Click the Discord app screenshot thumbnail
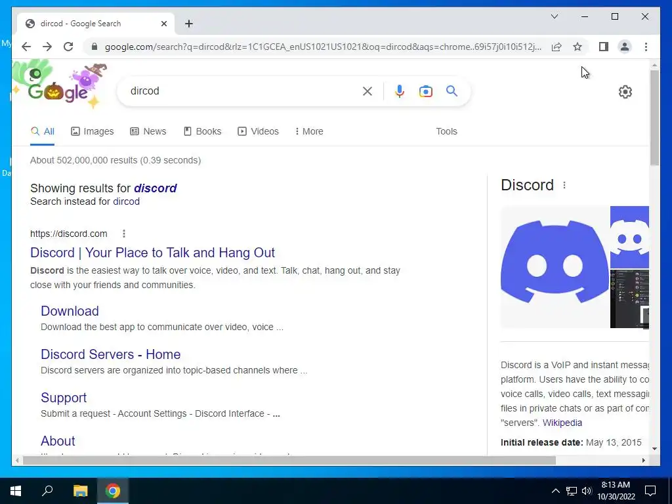672x504 pixels. point(629,299)
